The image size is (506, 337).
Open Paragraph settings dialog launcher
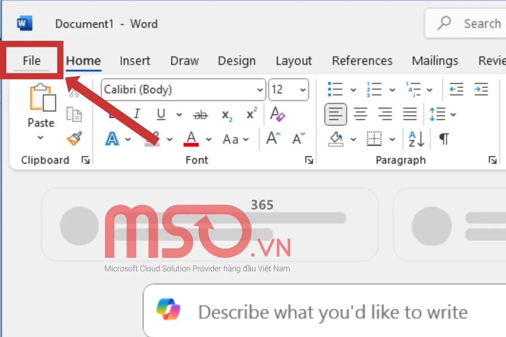(x=492, y=160)
